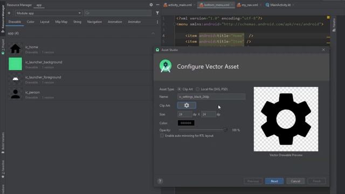Click the Finish button

click(x=316, y=181)
